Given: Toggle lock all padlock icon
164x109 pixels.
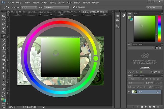Looking at the screenshot, I should (144, 87).
